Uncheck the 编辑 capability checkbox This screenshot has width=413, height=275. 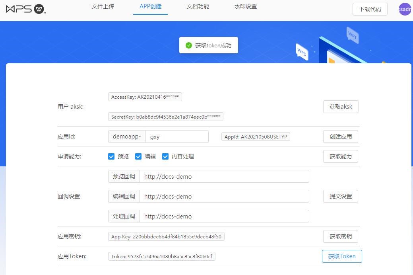pos(138,156)
